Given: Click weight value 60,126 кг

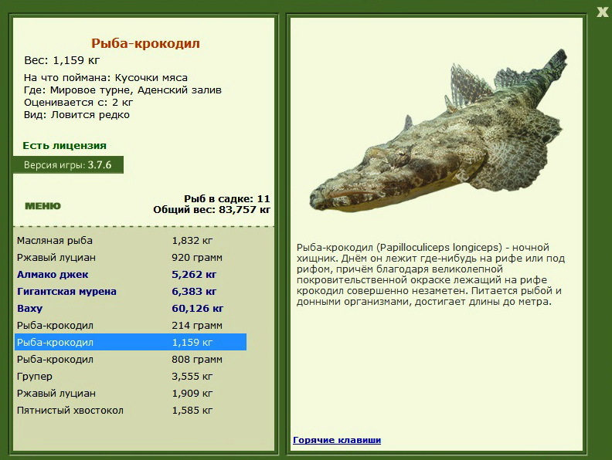Looking at the screenshot, I should click(x=197, y=309).
